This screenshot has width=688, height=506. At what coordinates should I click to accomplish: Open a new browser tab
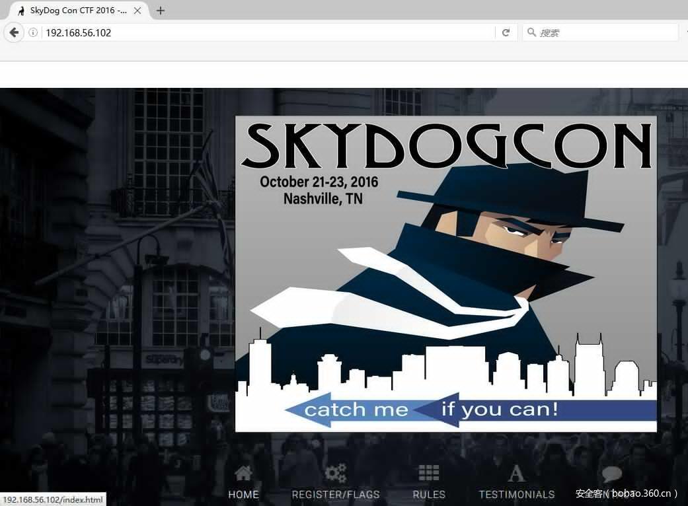pos(161,11)
